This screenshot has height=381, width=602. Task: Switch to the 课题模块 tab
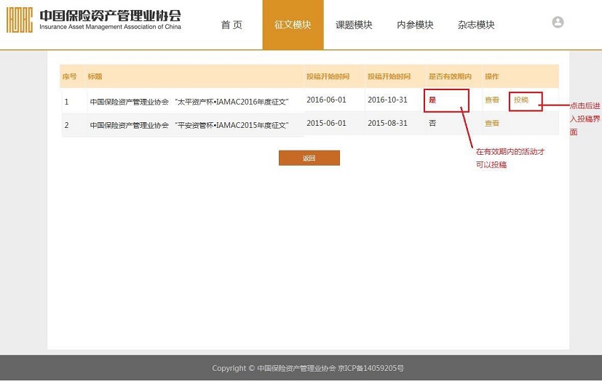click(x=354, y=25)
